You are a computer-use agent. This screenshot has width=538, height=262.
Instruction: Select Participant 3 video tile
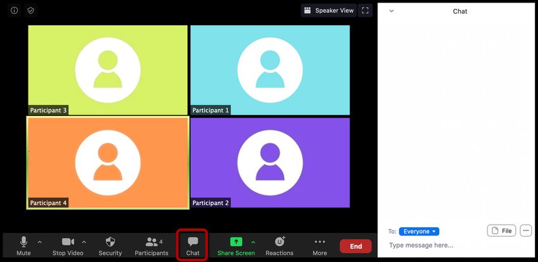(108, 70)
